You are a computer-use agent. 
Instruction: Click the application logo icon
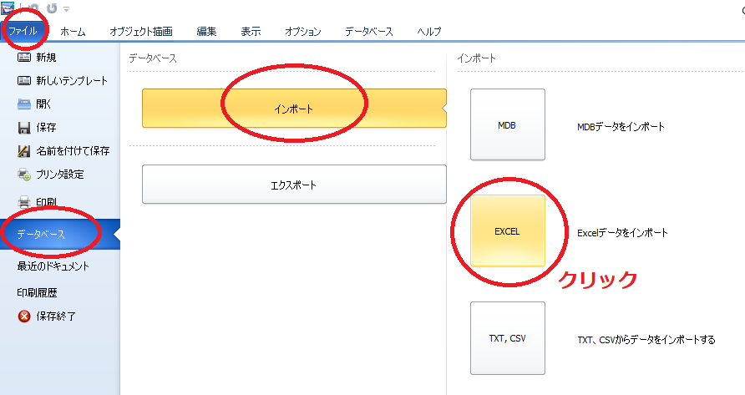(x=8, y=8)
